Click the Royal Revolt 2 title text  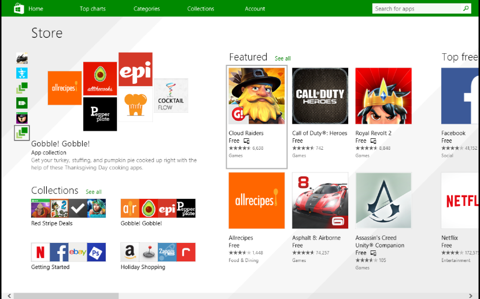pyautogui.click(x=373, y=133)
